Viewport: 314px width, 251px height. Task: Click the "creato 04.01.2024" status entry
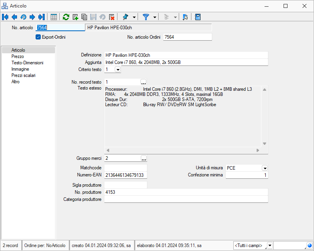pyautogui.click(x=101, y=245)
